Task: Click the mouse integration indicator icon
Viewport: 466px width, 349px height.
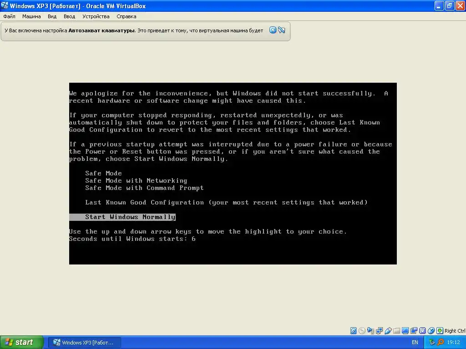Action: coord(431,331)
